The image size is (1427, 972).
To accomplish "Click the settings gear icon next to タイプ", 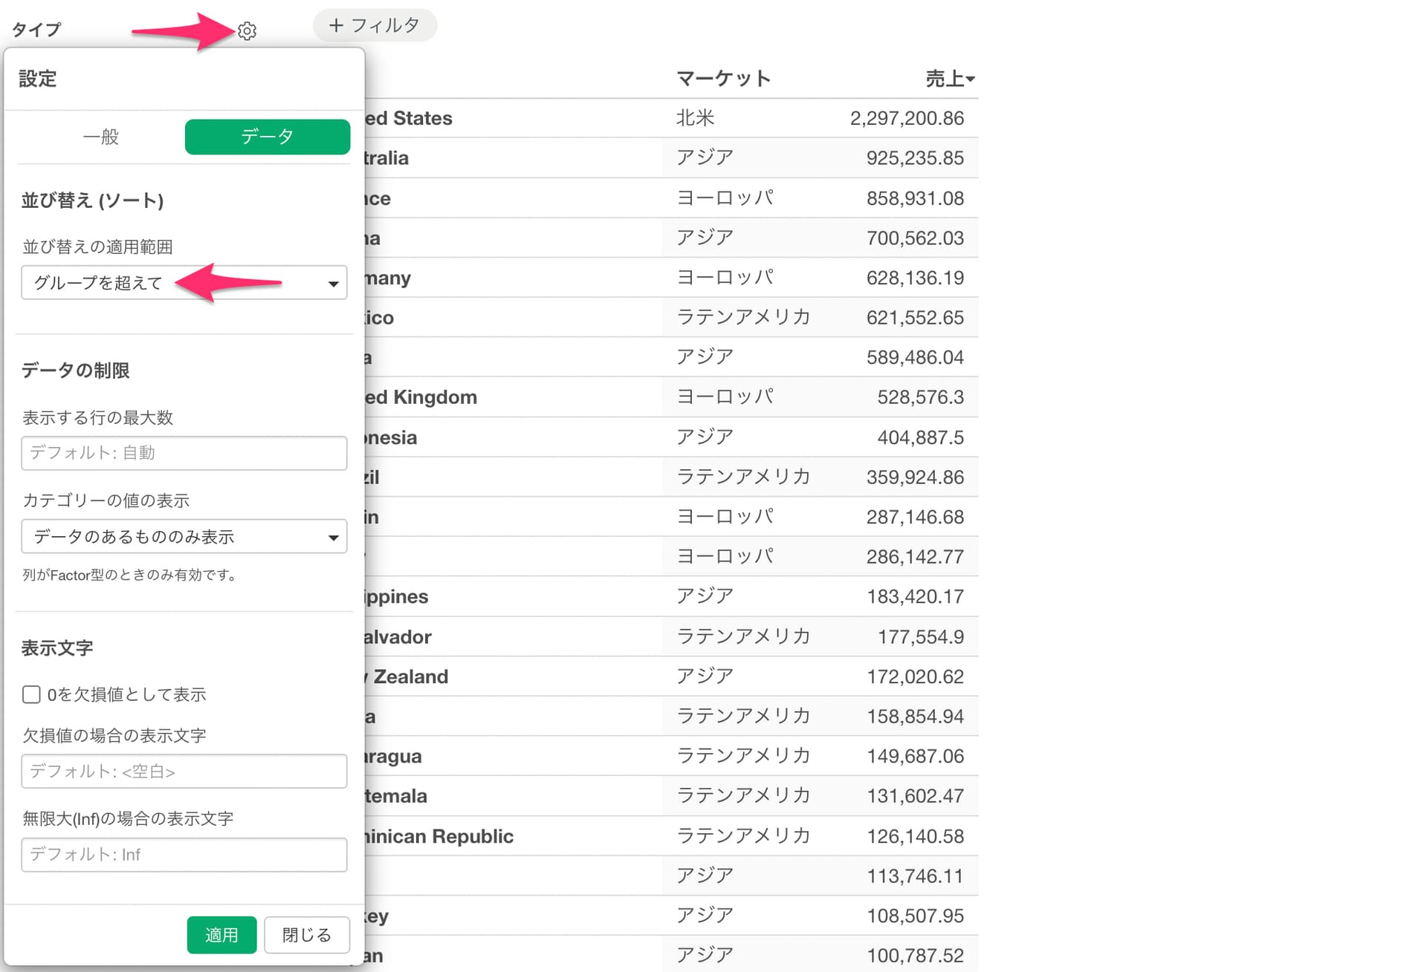I will pos(247,31).
